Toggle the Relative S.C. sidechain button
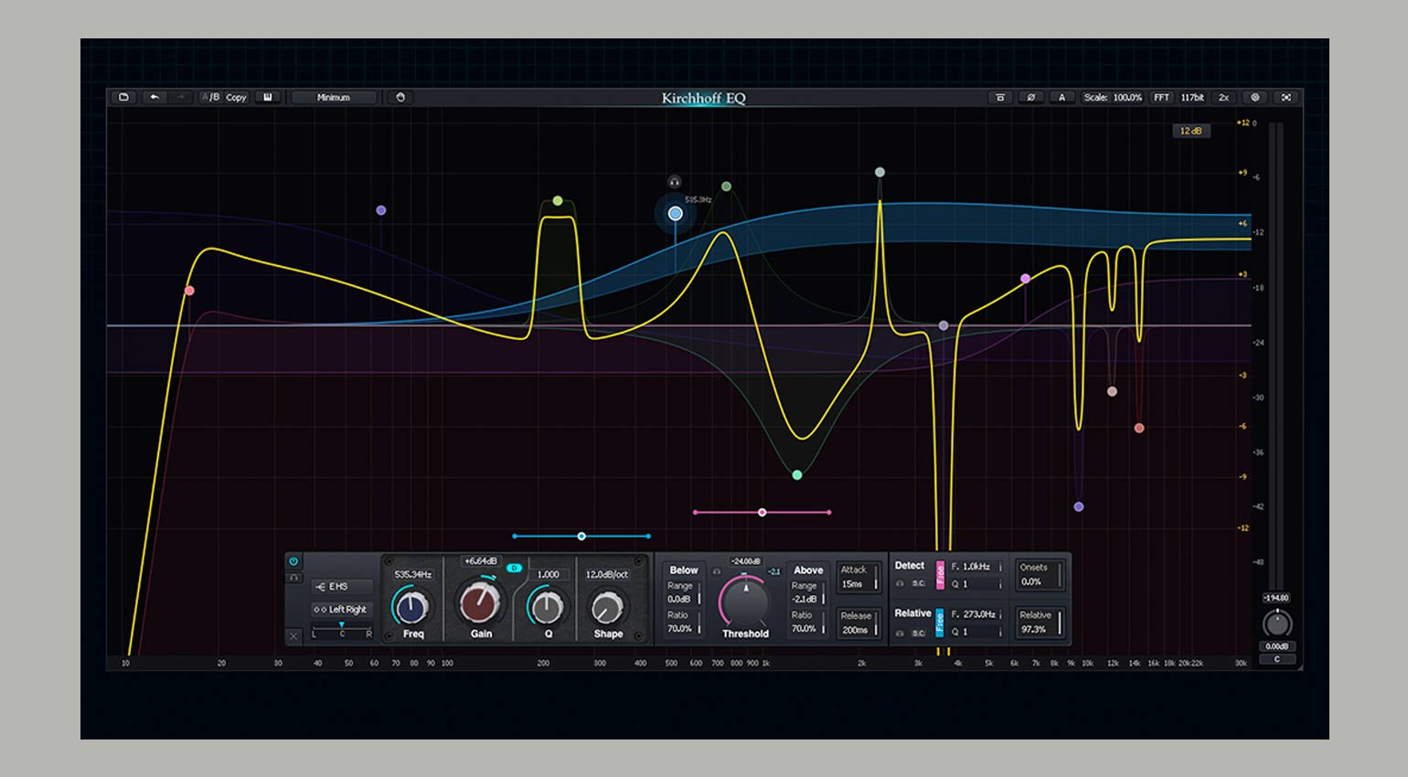Viewport: 1408px width, 777px height. (x=918, y=632)
